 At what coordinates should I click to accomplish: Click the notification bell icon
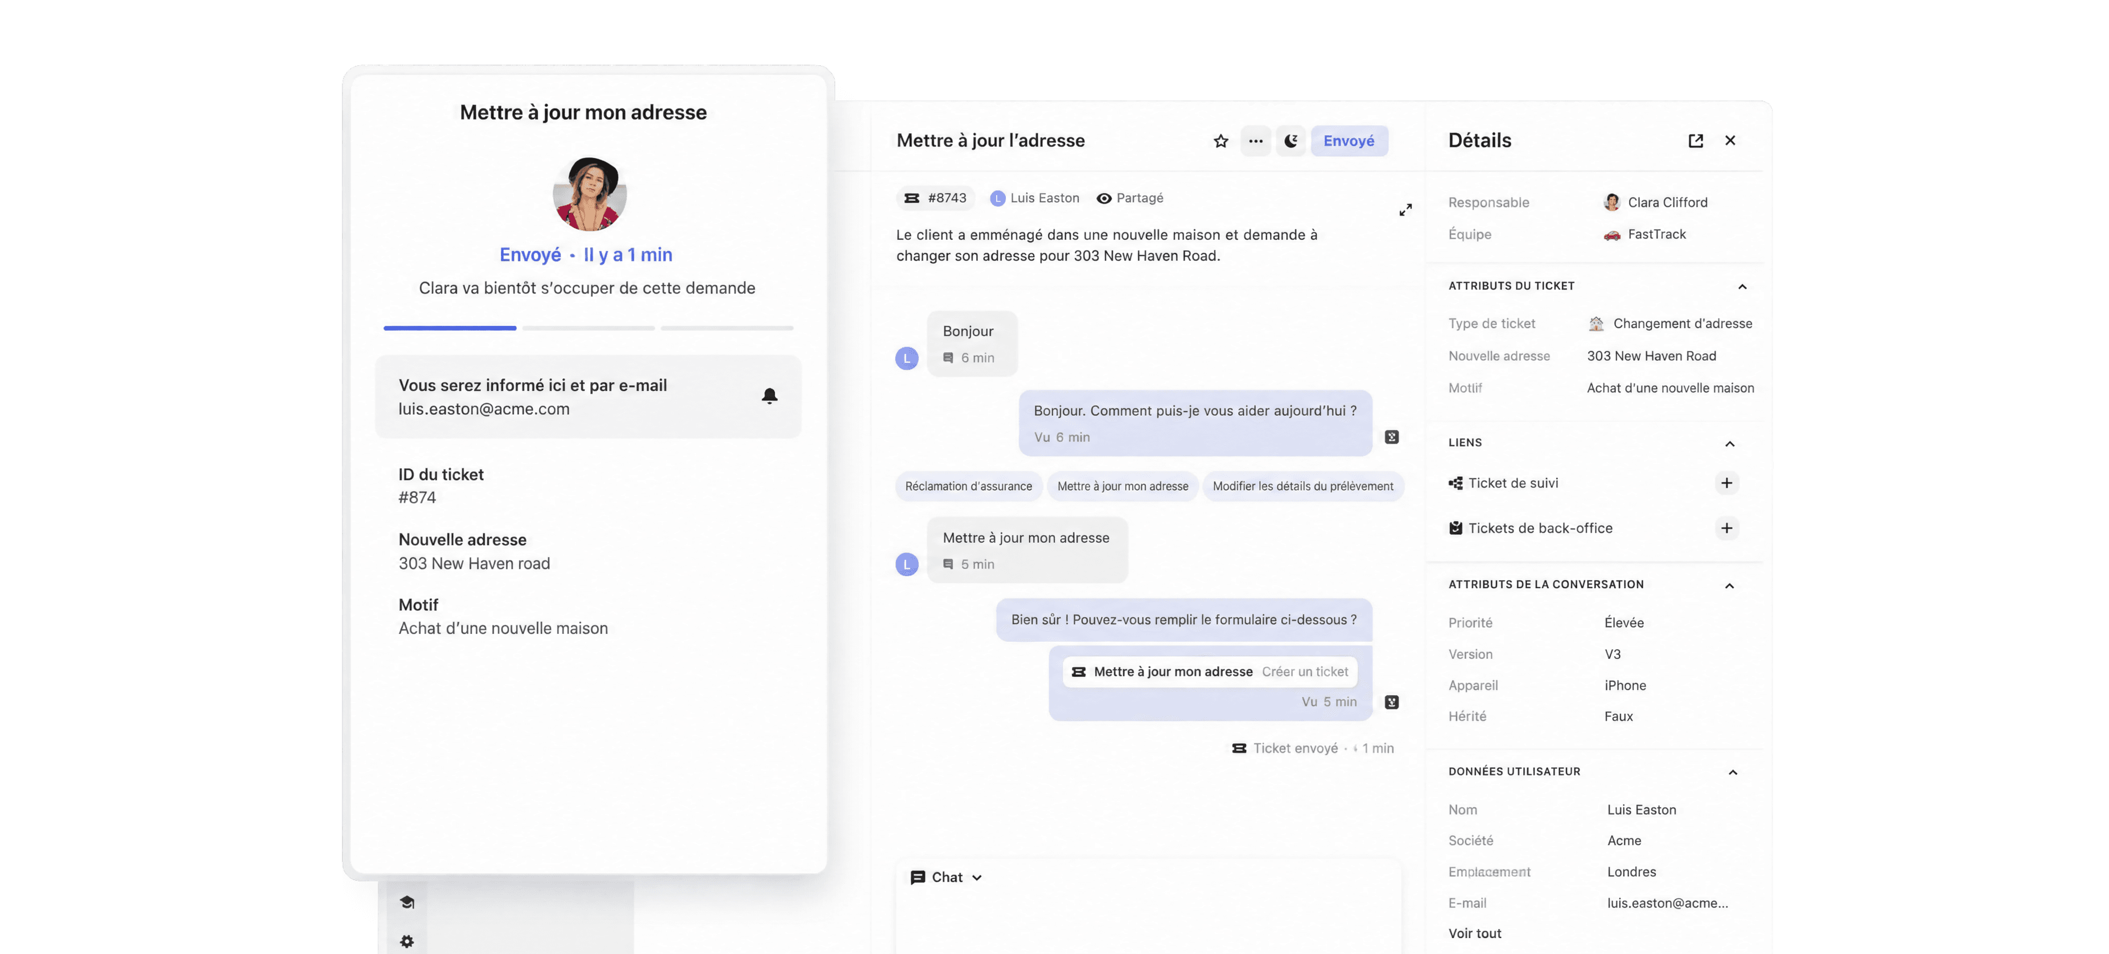click(x=770, y=396)
